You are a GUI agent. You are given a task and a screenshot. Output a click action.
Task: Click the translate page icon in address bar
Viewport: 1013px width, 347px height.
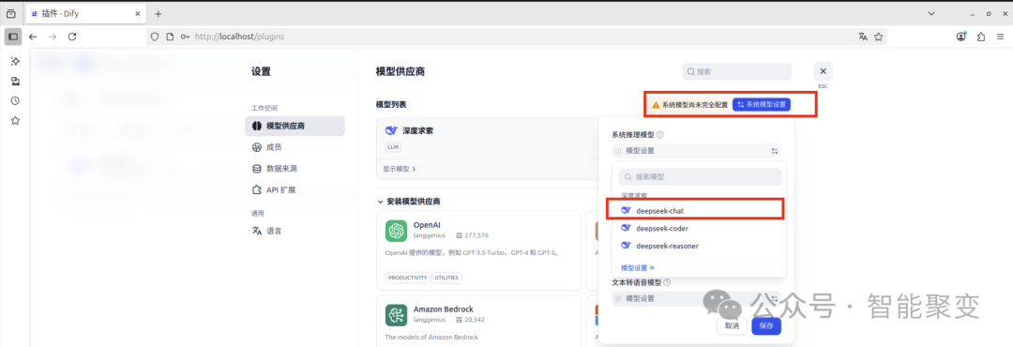863,37
